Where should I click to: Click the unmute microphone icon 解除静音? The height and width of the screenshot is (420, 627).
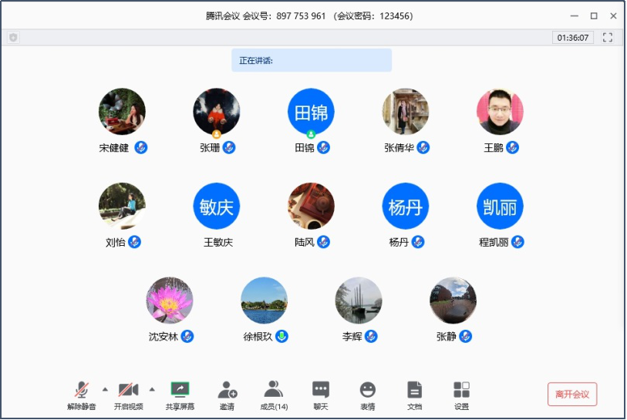point(82,390)
